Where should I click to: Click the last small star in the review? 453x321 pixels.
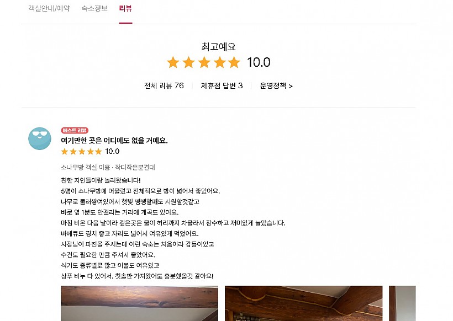(x=98, y=151)
